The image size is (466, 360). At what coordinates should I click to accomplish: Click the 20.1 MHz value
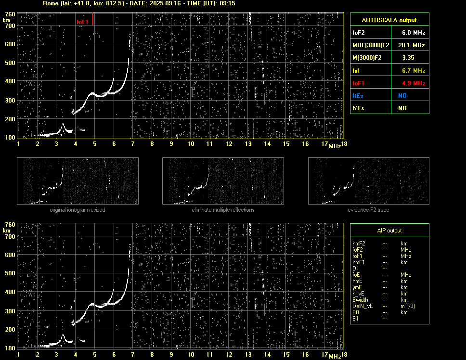(411, 45)
